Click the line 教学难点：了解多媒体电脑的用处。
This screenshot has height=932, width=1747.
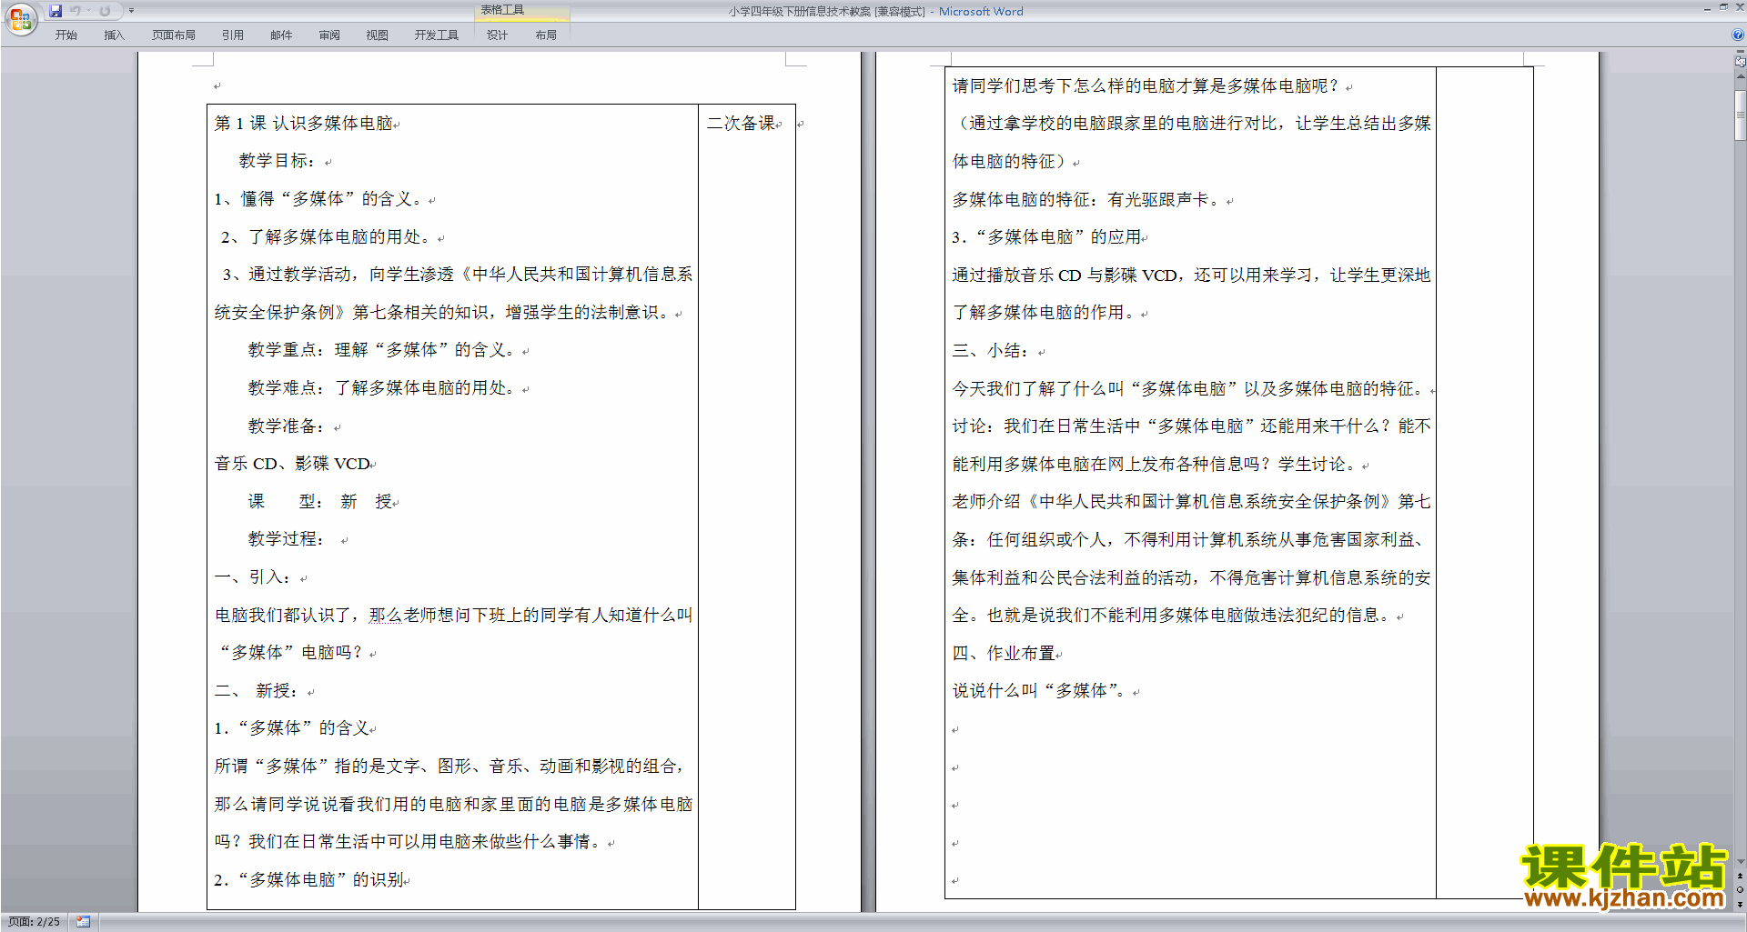[383, 388]
